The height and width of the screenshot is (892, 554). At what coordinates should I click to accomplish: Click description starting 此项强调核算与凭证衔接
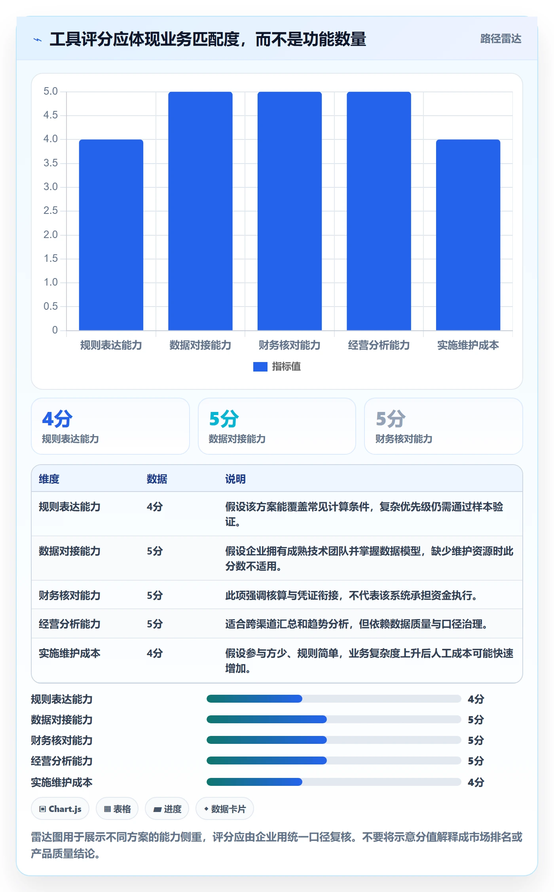coord(351,596)
